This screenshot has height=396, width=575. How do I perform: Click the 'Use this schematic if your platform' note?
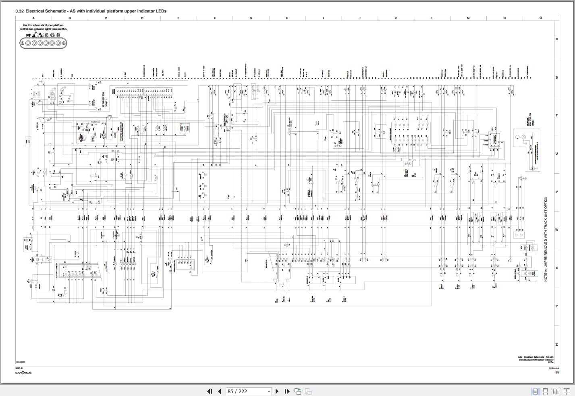[x=43, y=27]
